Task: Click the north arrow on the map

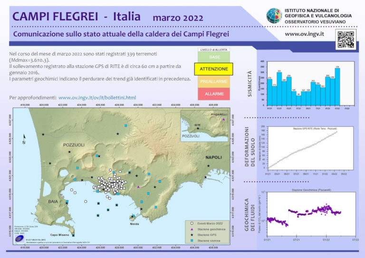Action: 24,138
